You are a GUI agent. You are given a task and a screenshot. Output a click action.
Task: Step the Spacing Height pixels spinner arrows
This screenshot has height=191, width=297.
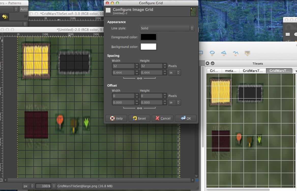(165, 66)
